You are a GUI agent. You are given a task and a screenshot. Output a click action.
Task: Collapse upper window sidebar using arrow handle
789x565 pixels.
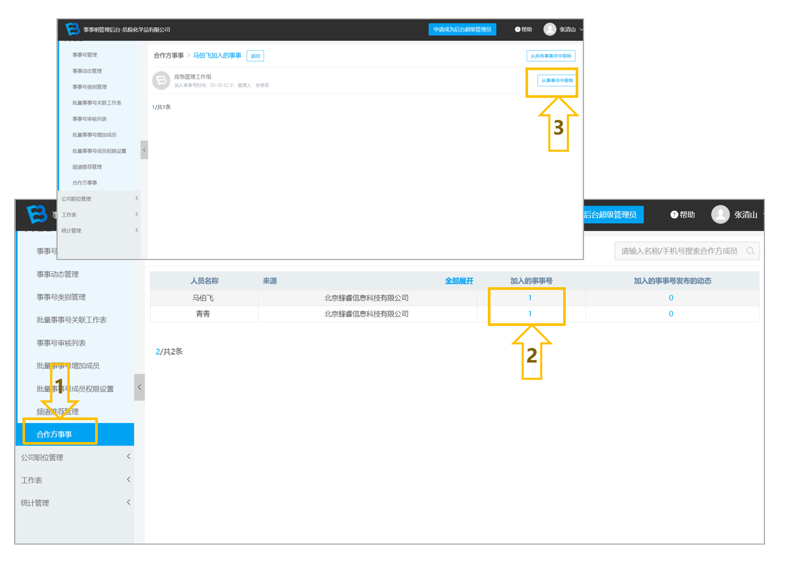[x=144, y=150]
